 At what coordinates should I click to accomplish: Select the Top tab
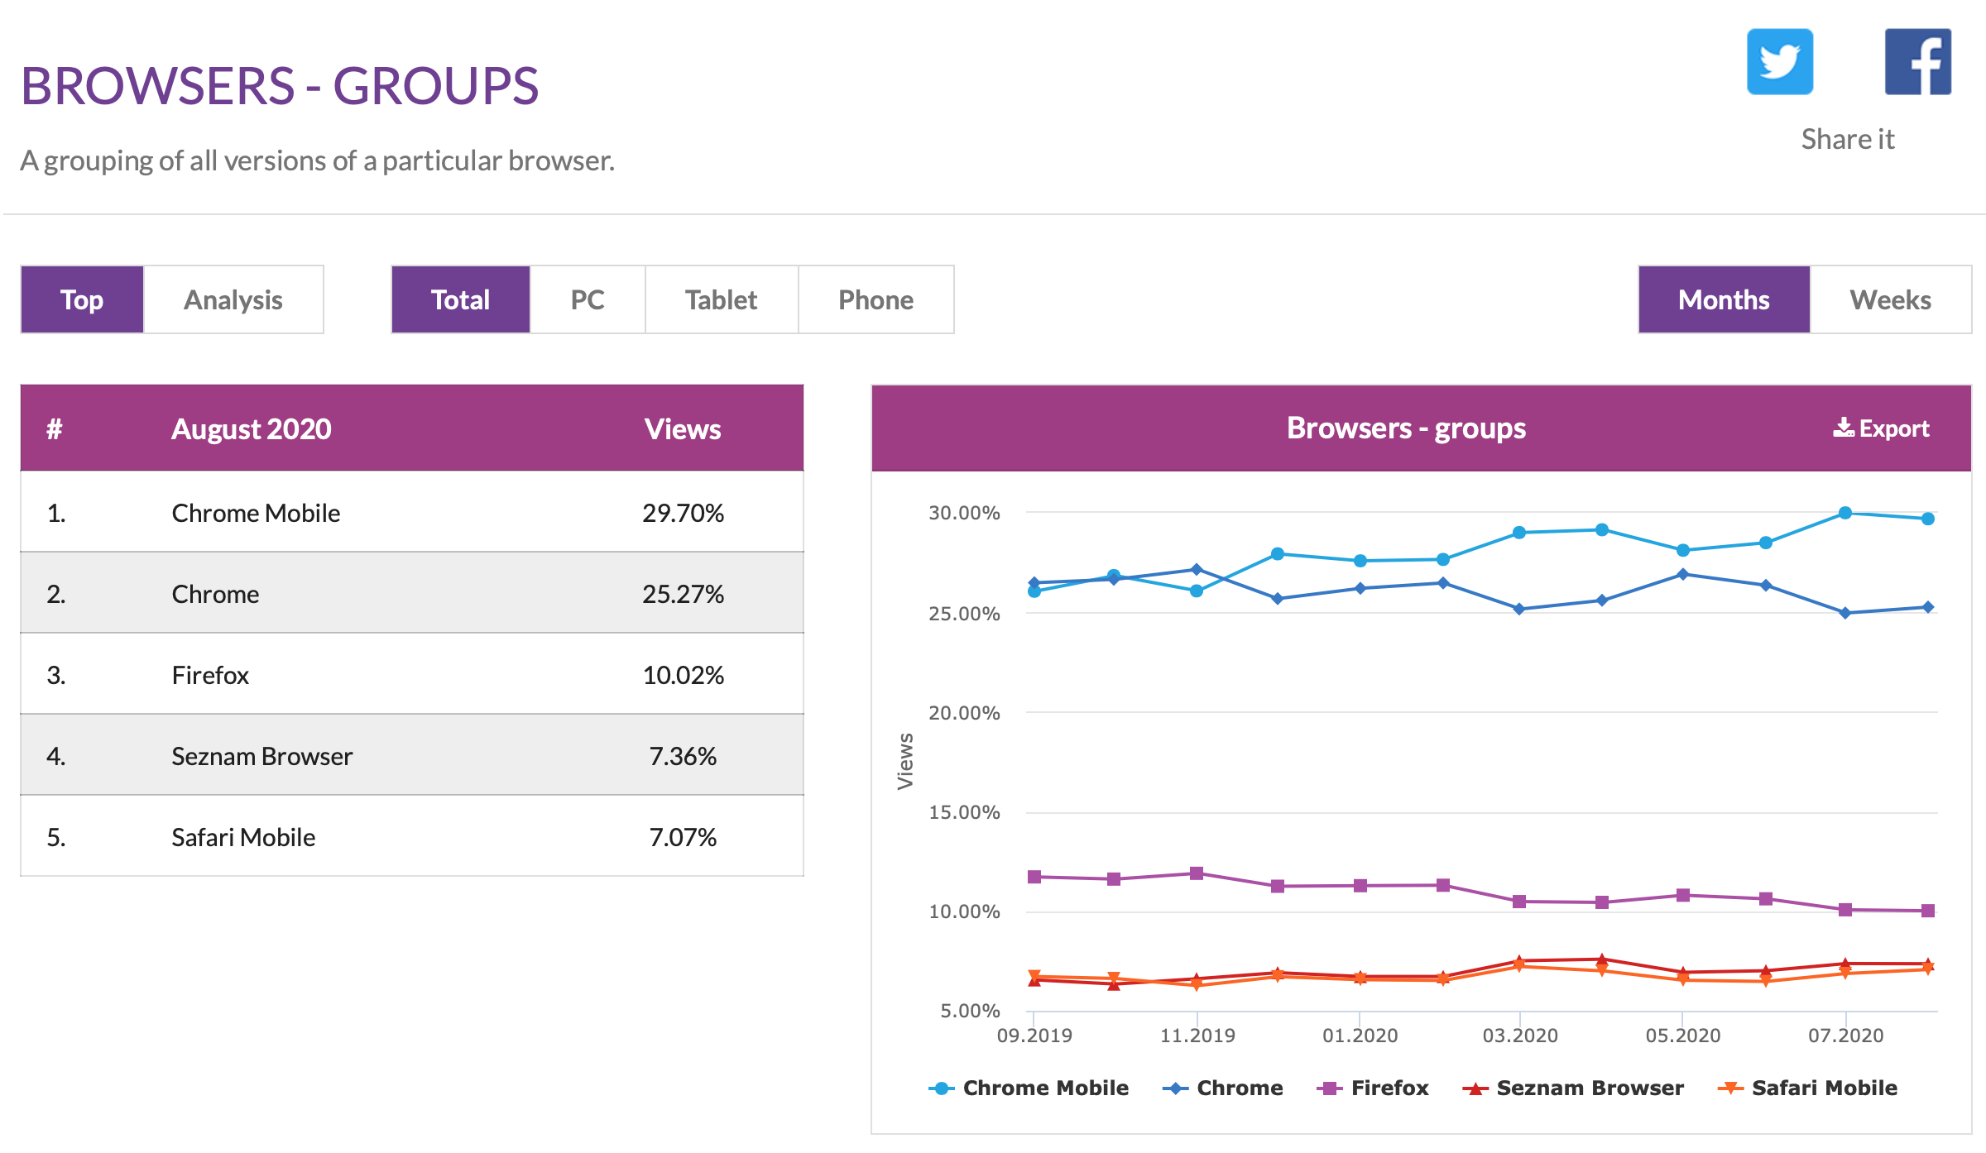[82, 299]
